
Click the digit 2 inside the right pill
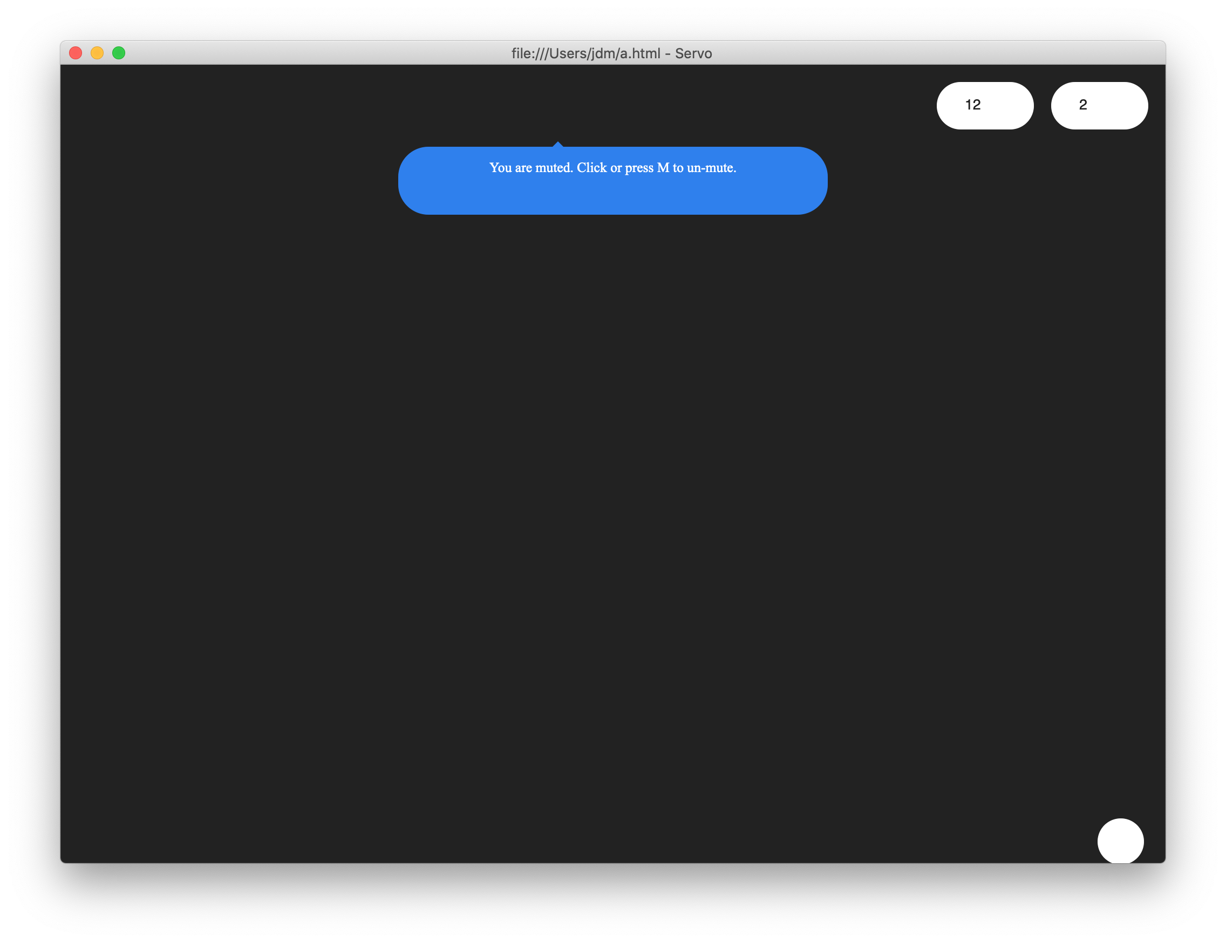tap(1083, 105)
